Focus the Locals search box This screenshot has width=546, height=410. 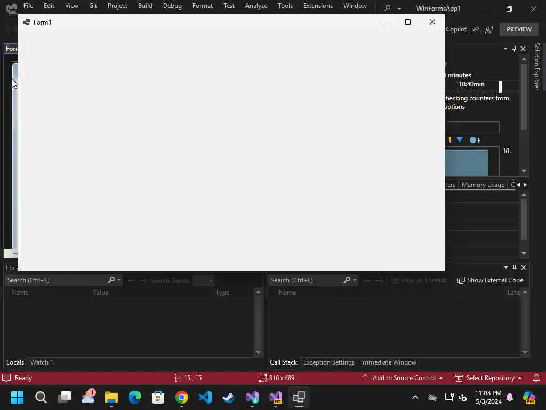55,280
